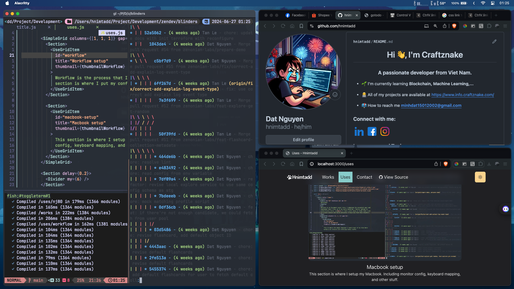
Task: Open site settings icon beside github.com URL
Action: [x=312, y=26]
